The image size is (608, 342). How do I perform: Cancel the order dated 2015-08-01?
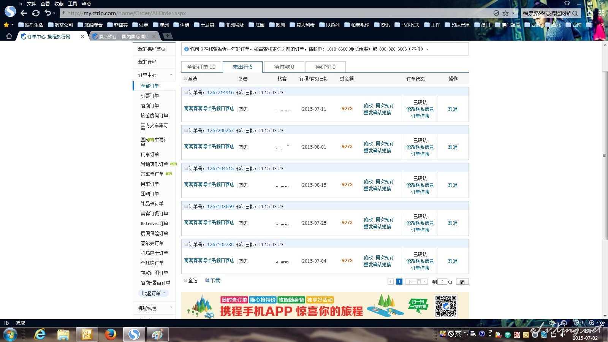coord(453,147)
